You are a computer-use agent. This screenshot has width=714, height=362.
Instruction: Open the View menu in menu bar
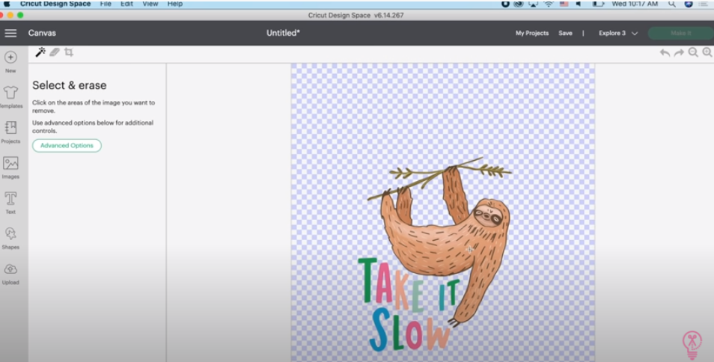[x=150, y=4]
